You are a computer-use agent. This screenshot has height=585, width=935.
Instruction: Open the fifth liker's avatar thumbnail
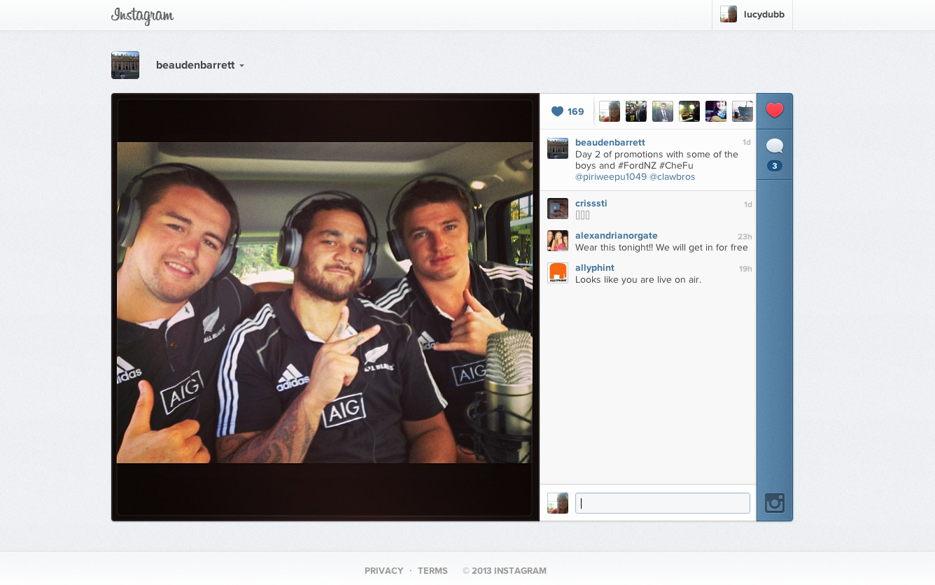coord(716,111)
